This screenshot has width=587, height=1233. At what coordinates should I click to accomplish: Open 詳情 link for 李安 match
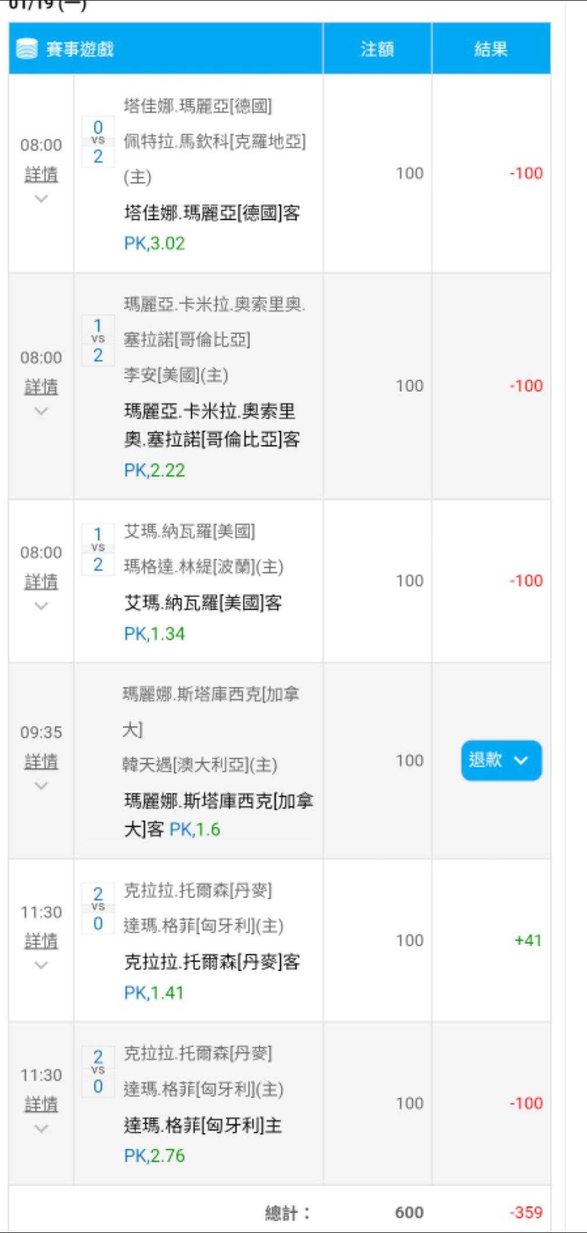(41, 386)
